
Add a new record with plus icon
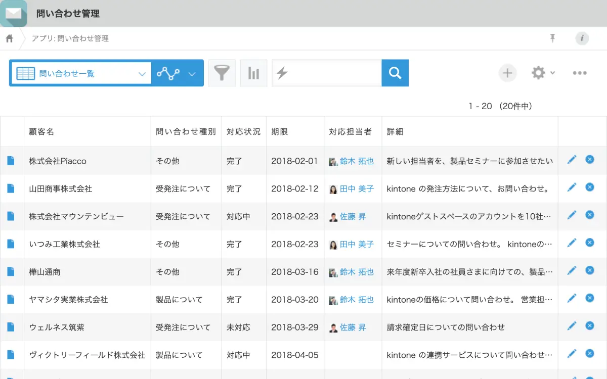[507, 73]
